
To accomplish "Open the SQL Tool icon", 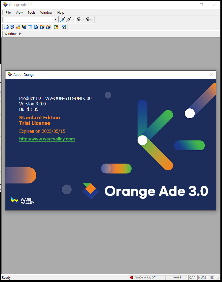I will point(6,27).
